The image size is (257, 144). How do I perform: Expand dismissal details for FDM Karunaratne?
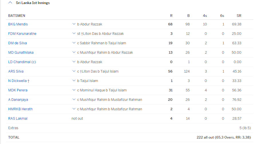(74, 33)
